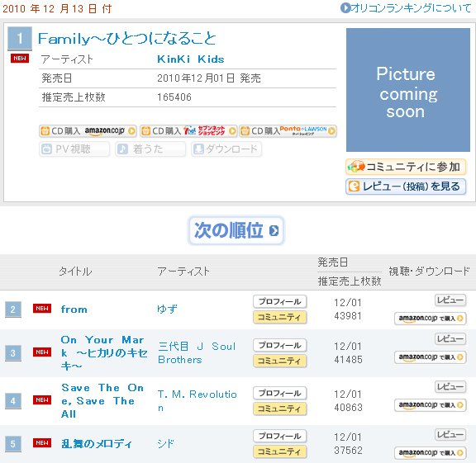Click the Ponta LAWSON CD購入 button
Screen dimensions: 476x463
[288, 131]
